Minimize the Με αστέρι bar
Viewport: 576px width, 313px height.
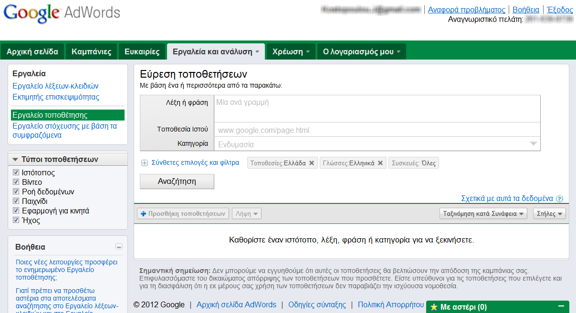pos(561,306)
